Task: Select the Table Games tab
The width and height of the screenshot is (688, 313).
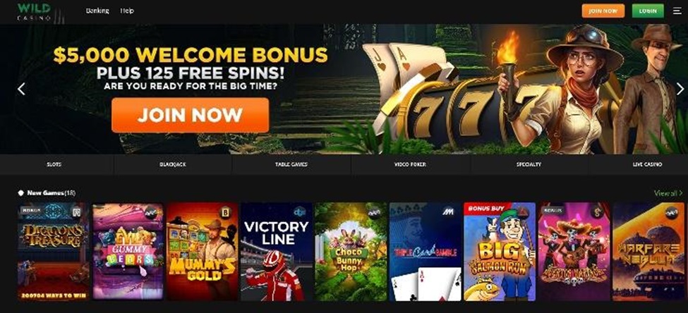Action: click(291, 164)
